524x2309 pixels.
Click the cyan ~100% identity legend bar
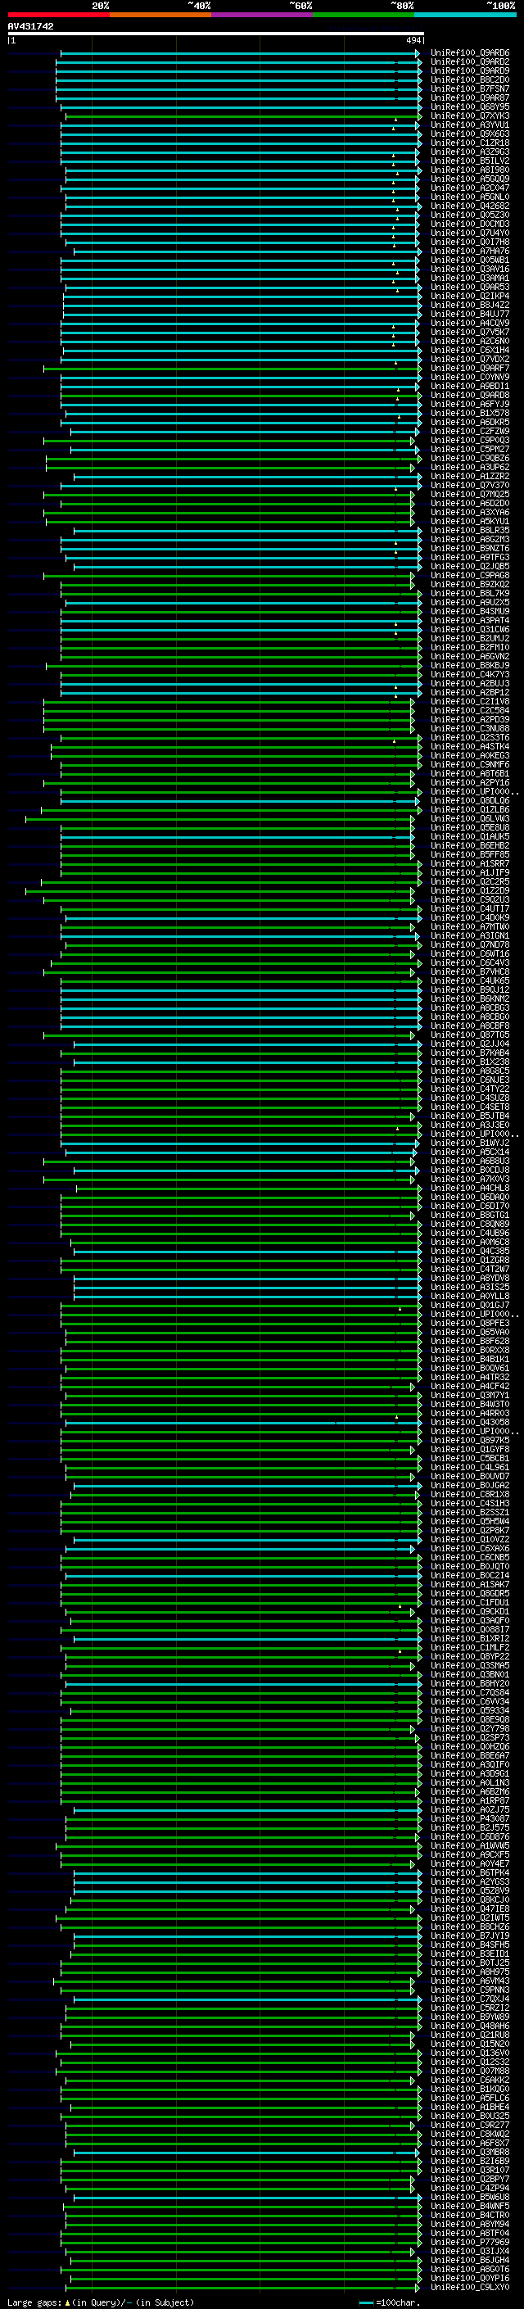coord(465,15)
